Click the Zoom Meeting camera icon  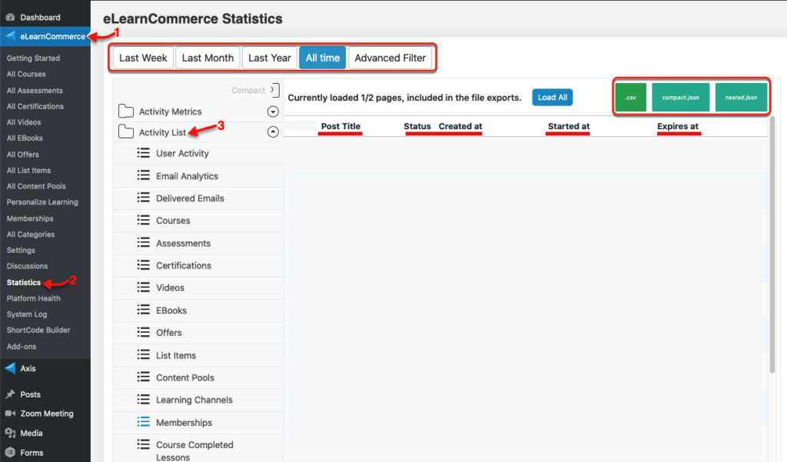coord(10,414)
